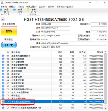
Task: Click the scrollbar down arrow of attribute list
Action: point(106,108)
